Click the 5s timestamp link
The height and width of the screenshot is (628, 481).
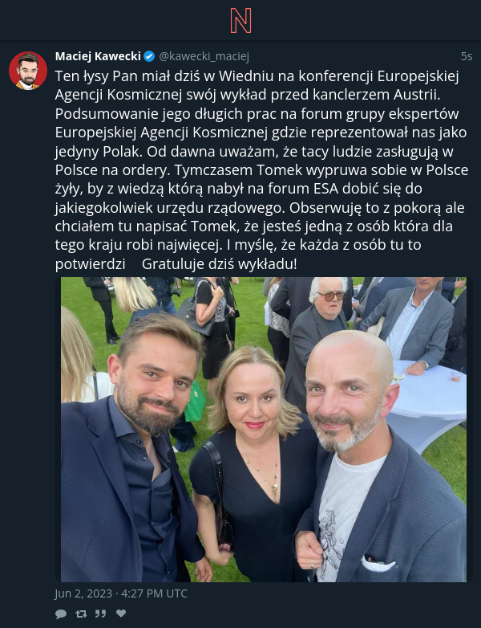(467, 56)
